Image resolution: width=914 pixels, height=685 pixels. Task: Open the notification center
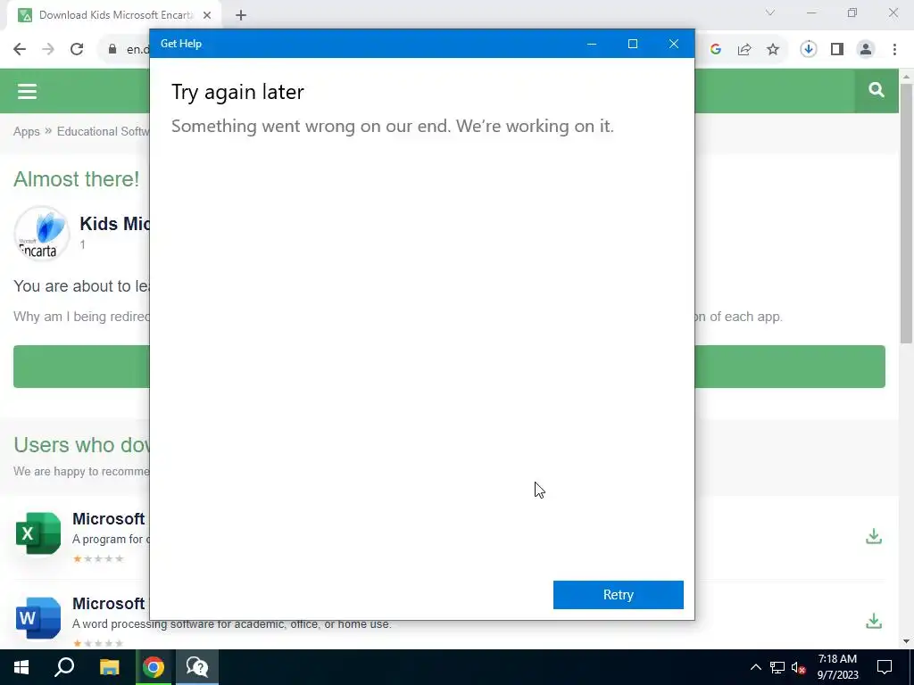tap(885, 667)
